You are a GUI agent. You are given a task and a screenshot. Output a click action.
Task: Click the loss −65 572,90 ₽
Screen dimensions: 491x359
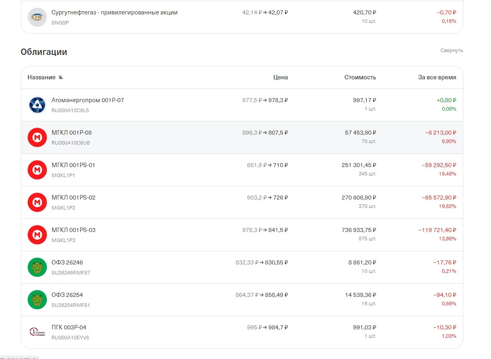pos(439,198)
